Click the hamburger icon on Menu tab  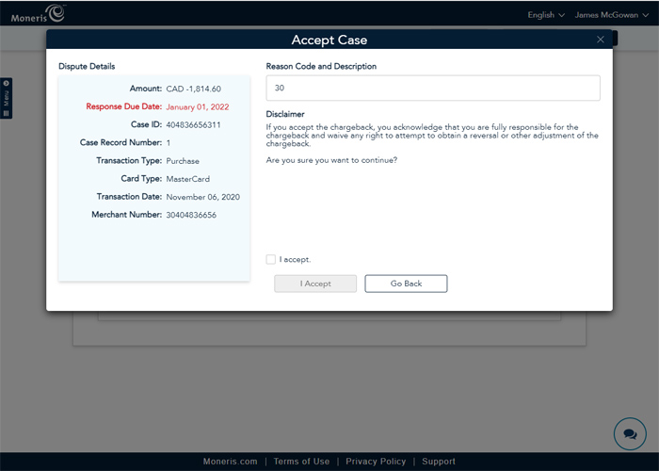point(6,113)
